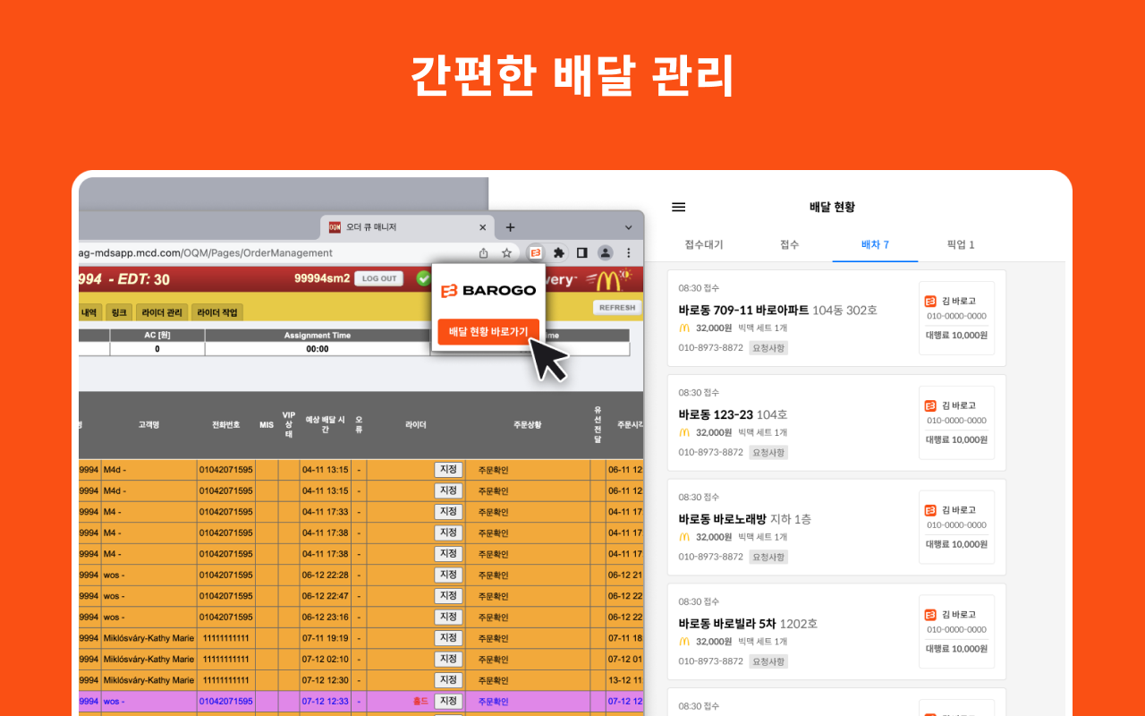Open the 내역 tab in order manager
This screenshot has width=1145, height=716.
point(89,312)
